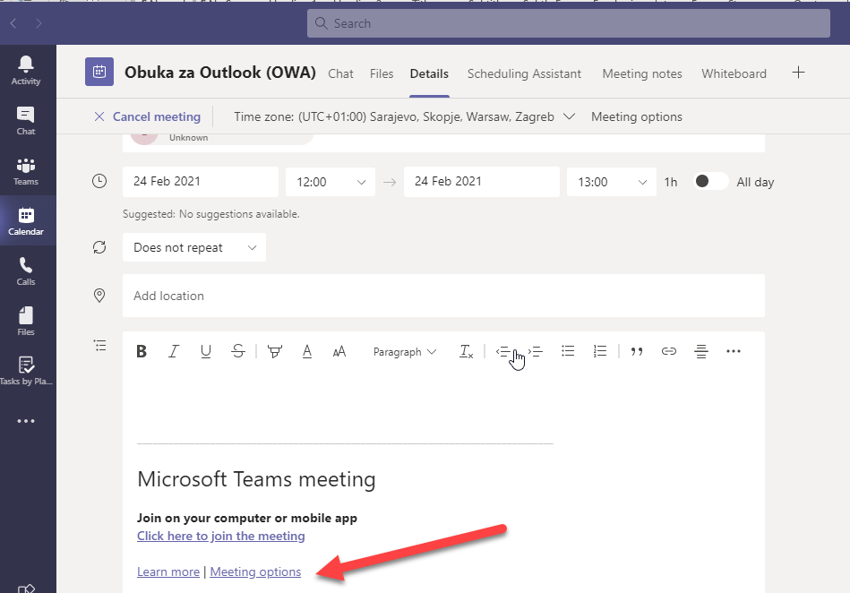Click the Add location field

[x=443, y=296]
